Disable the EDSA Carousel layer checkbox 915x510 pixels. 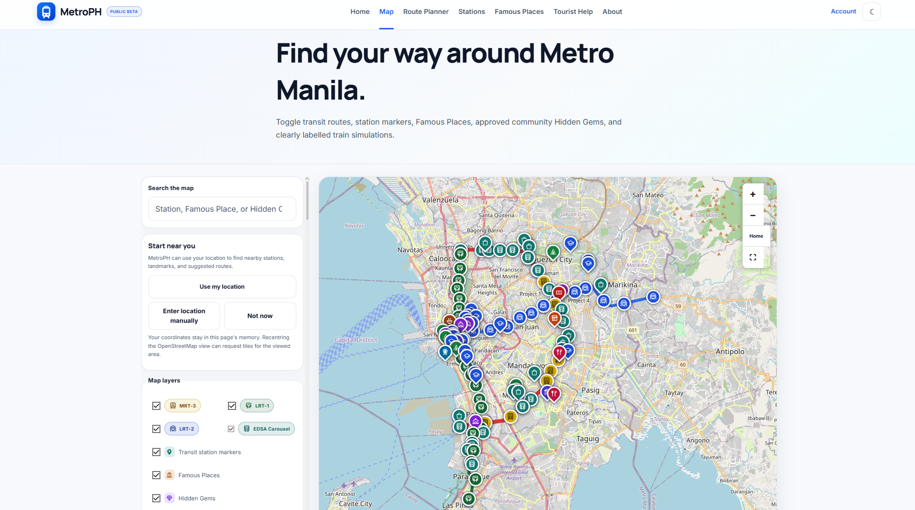point(231,429)
